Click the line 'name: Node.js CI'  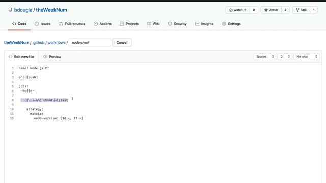tap(34, 68)
